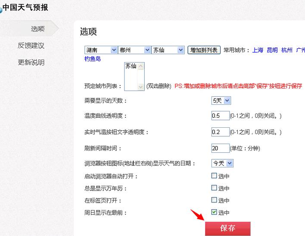Enable 总是显示万年历 checkbox
The width and height of the screenshot is (305, 236).
[x=214, y=188]
